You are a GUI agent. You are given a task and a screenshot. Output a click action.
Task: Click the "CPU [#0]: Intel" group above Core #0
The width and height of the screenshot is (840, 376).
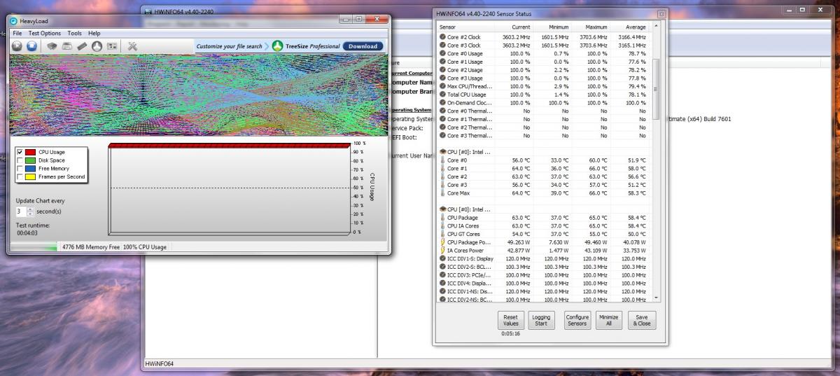tap(465, 151)
